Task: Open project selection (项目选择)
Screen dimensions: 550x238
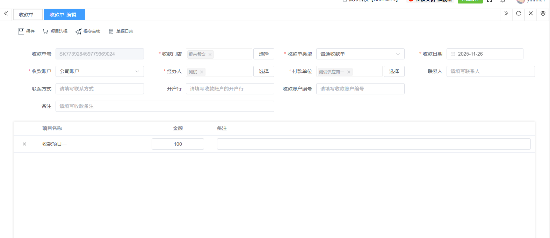Action: tap(55, 31)
